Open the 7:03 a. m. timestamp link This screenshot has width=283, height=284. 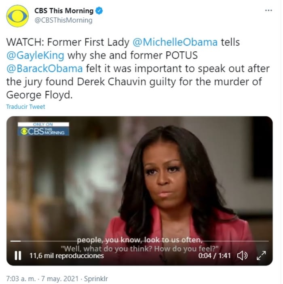pyautogui.click(x=21, y=278)
